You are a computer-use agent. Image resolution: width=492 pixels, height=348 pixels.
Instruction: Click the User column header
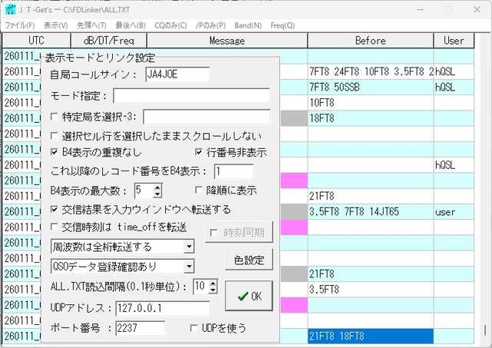pyautogui.click(x=454, y=41)
